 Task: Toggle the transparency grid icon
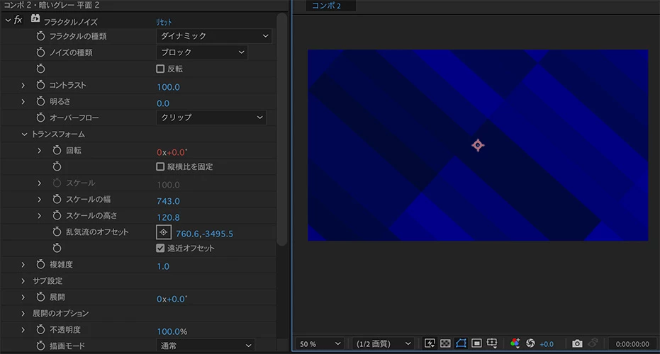[445, 343]
